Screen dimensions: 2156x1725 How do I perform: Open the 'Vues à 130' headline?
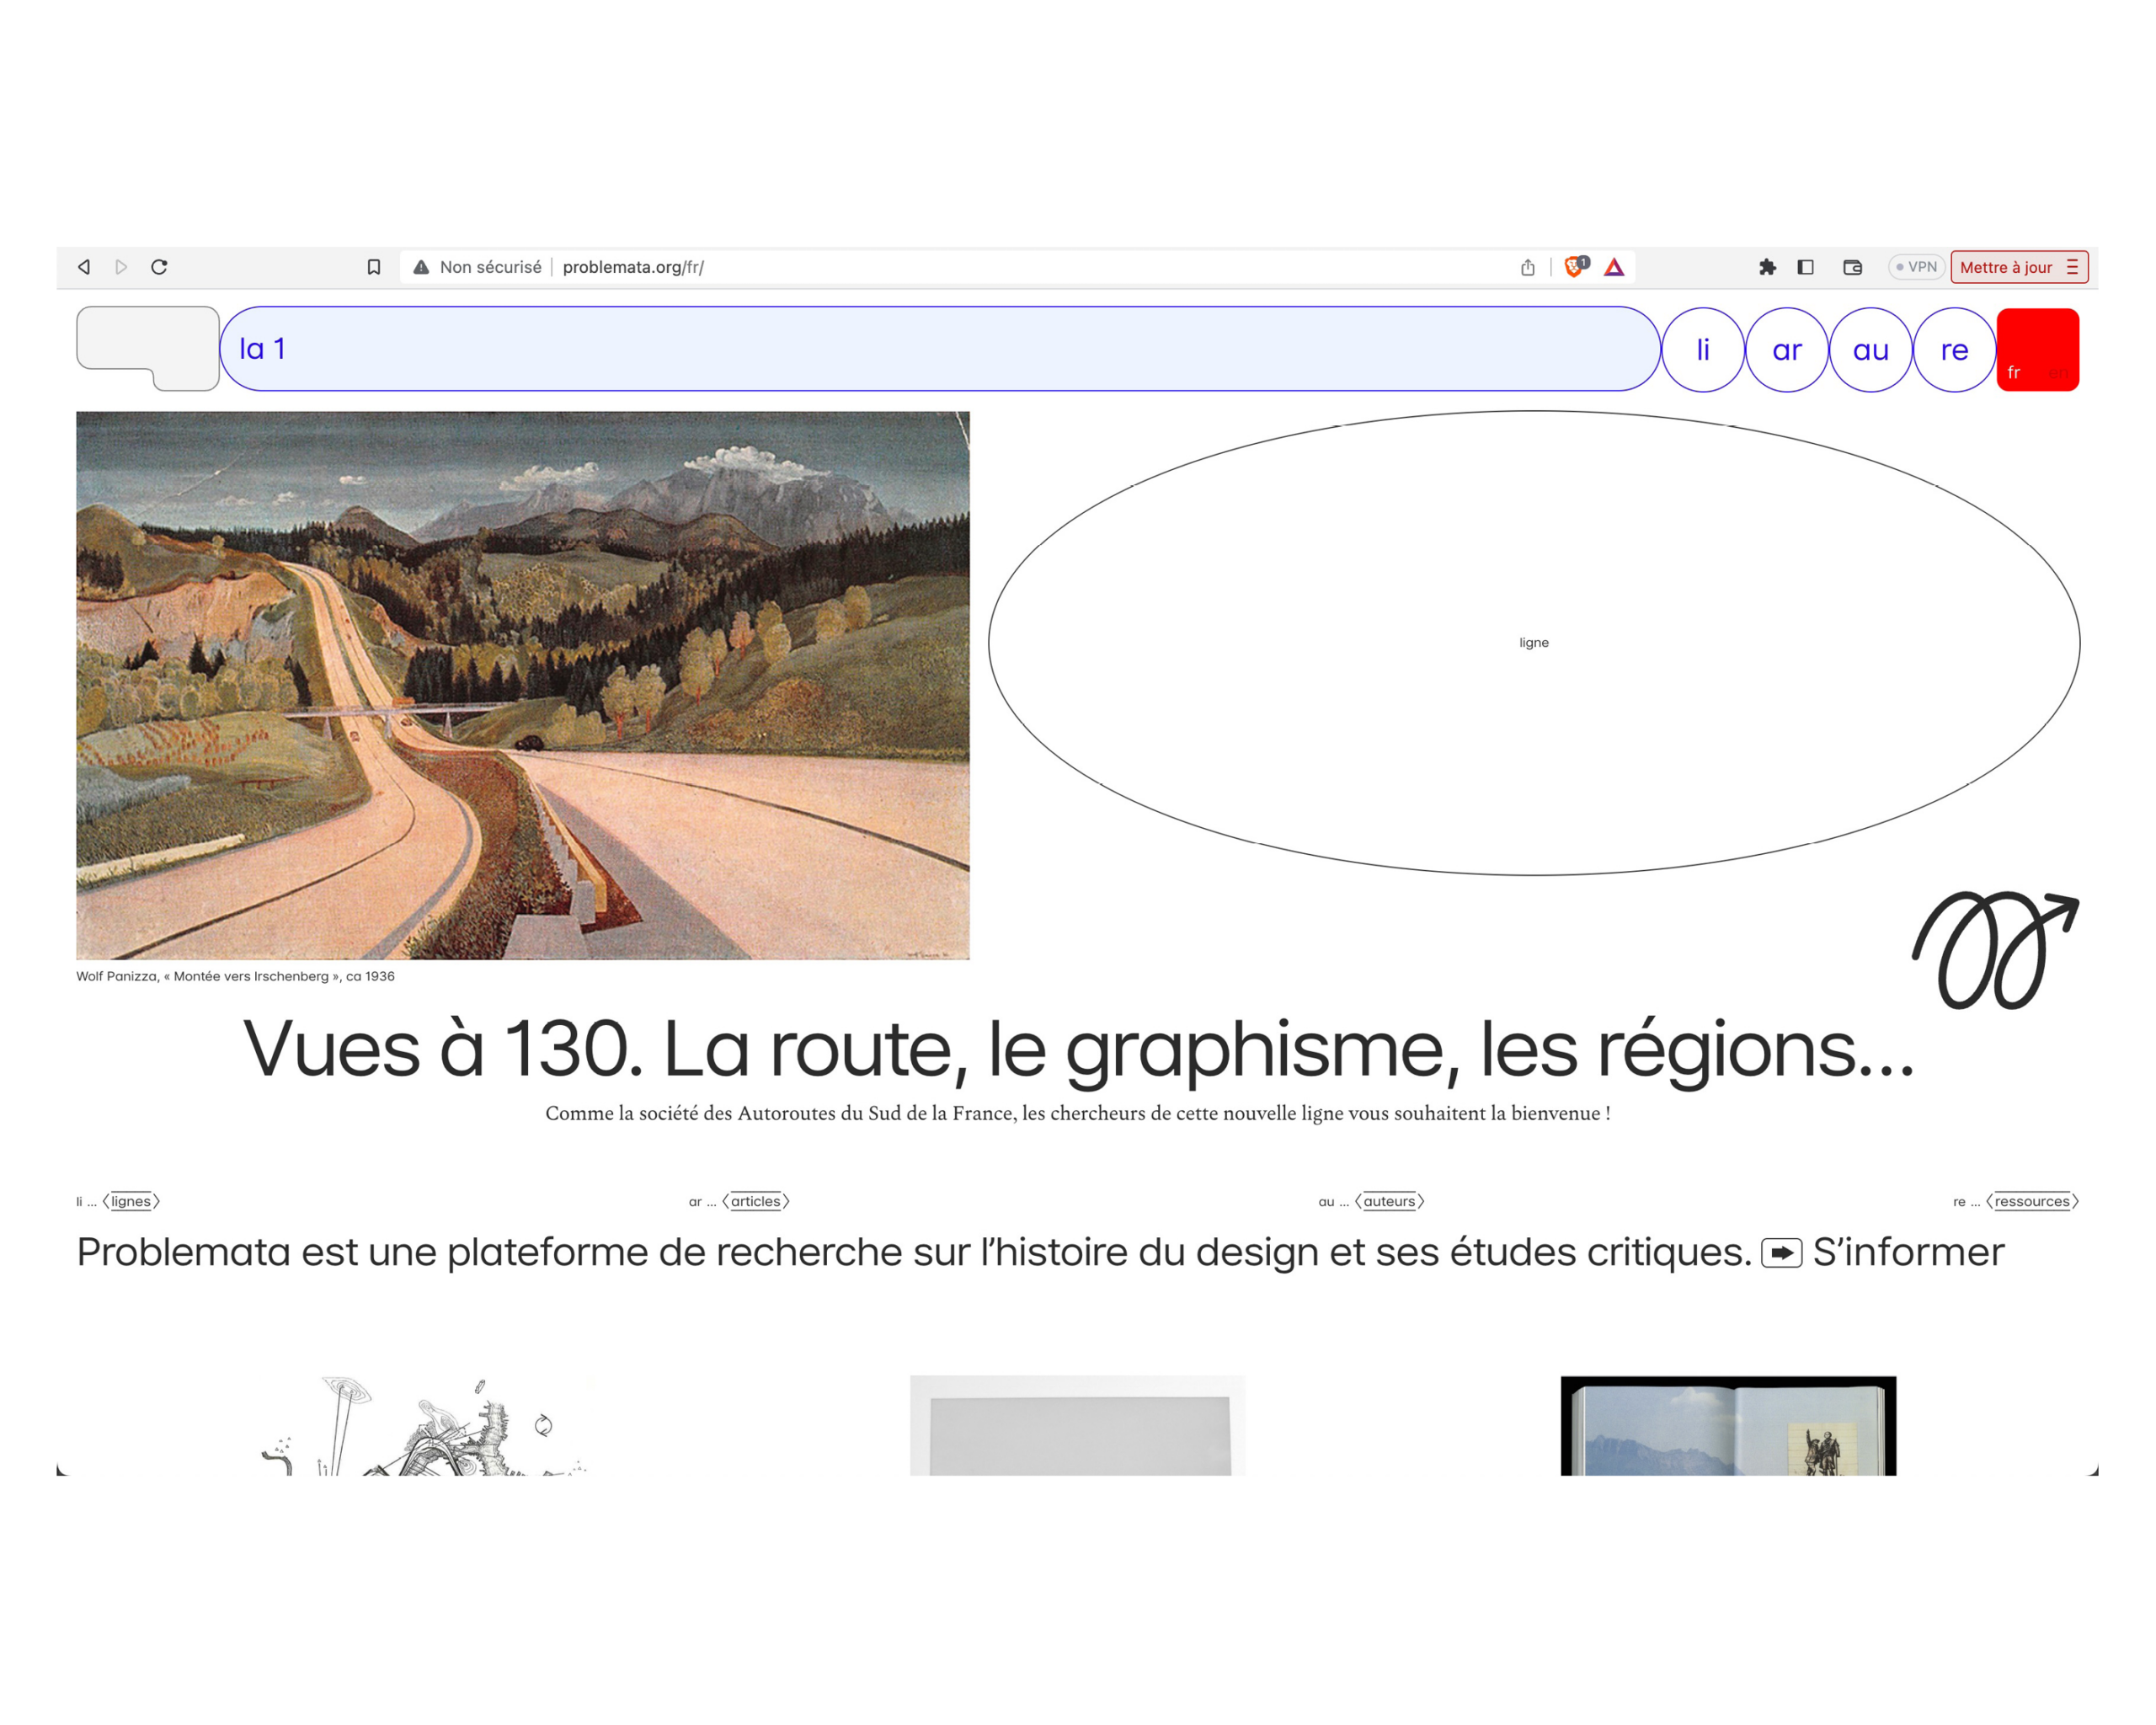[1078, 1049]
